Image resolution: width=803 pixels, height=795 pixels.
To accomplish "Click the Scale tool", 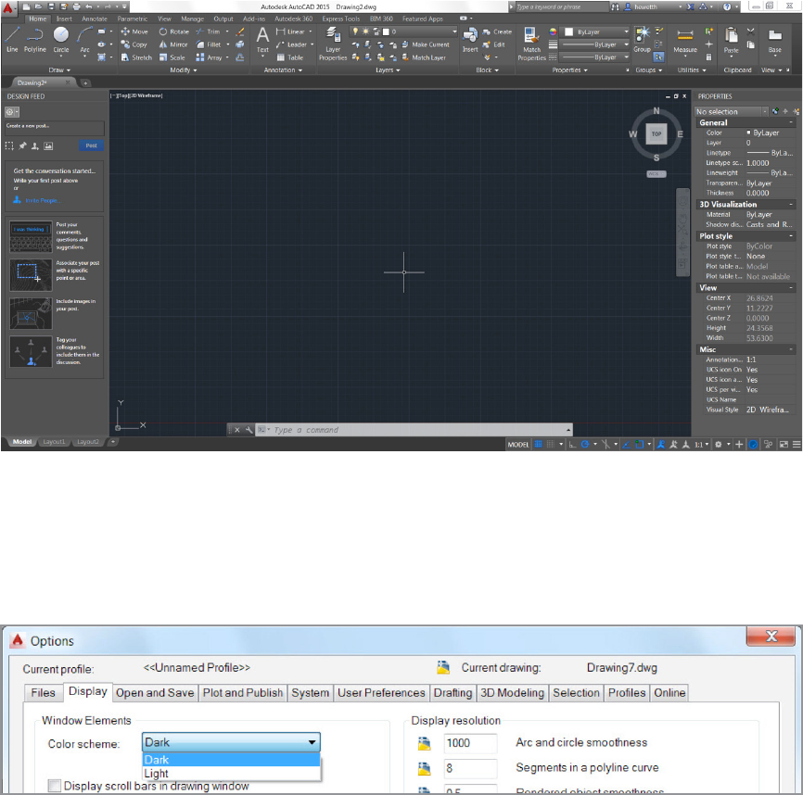I will (172, 57).
